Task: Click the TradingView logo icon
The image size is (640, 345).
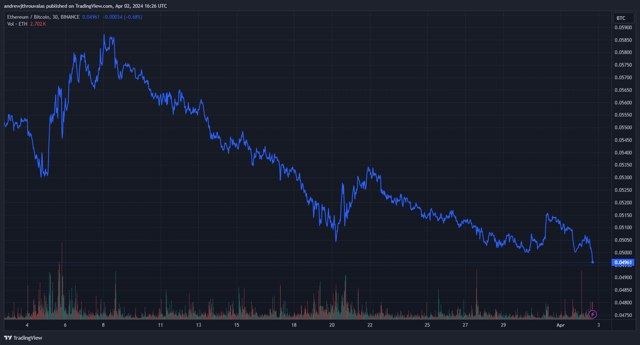Action: tap(8, 338)
